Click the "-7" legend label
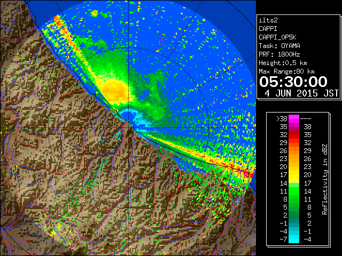This screenshot has height=256, width=342. tap(283, 239)
